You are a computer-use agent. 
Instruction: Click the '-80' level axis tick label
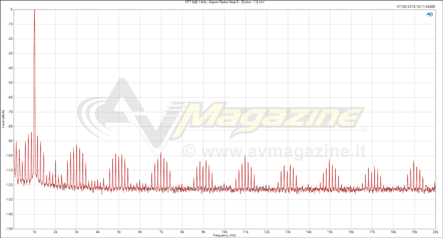10,126
